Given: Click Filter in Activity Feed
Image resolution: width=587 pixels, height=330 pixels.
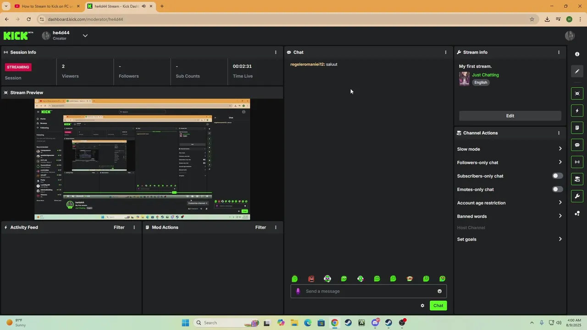Looking at the screenshot, I should click(119, 227).
